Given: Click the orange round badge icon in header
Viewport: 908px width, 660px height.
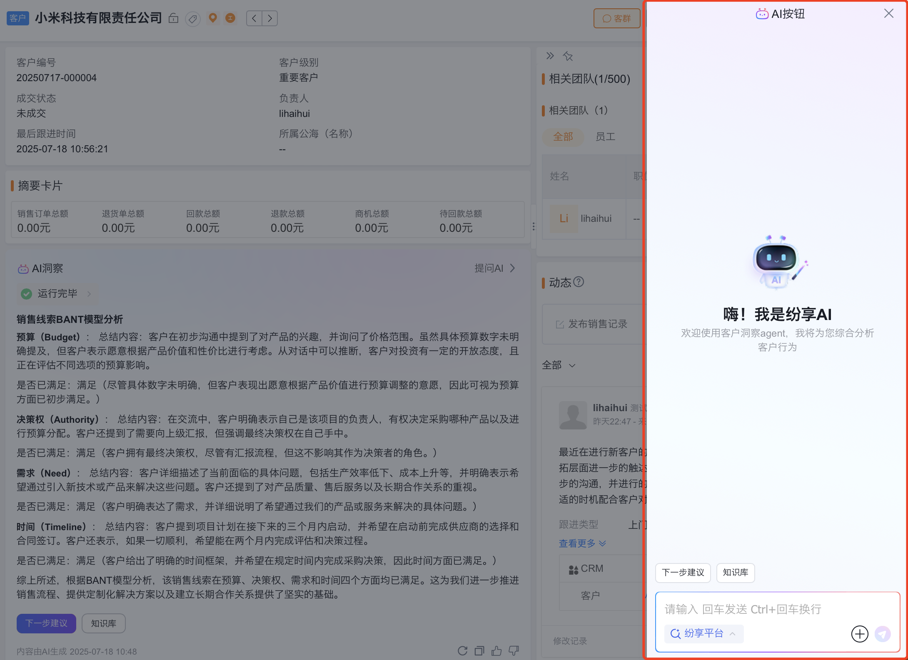Looking at the screenshot, I should (x=230, y=18).
